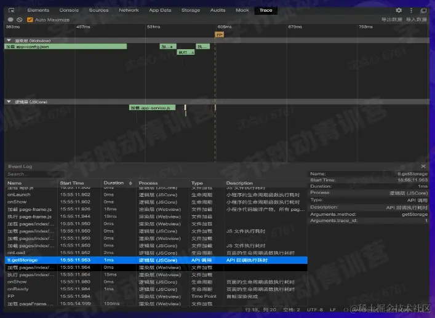Toggle the Auto Maximize checkbox

click(30, 20)
